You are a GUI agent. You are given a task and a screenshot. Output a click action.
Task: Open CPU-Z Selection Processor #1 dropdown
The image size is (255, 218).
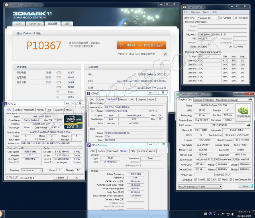click(32, 170)
